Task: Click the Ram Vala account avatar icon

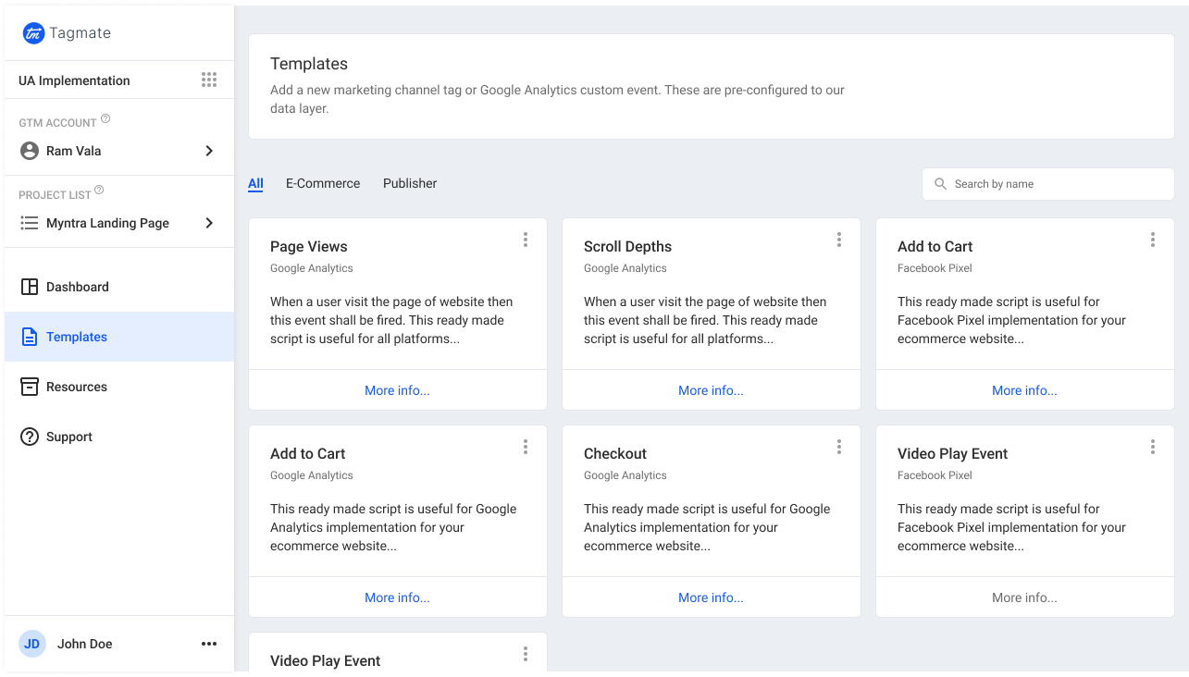Action: 30,151
